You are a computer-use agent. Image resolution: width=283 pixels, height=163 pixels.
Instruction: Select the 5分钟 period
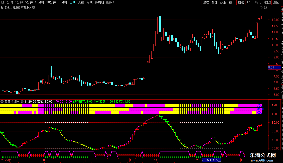[x=29, y=2]
